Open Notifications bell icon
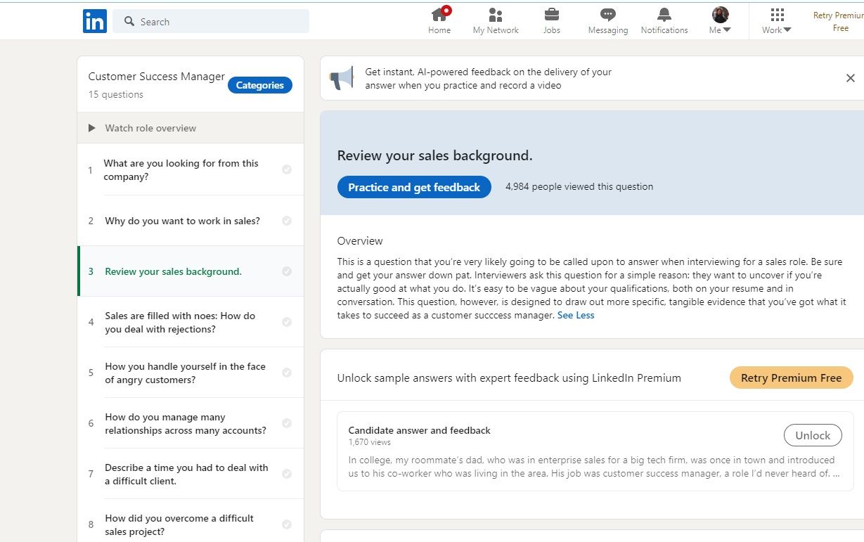 [664, 15]
